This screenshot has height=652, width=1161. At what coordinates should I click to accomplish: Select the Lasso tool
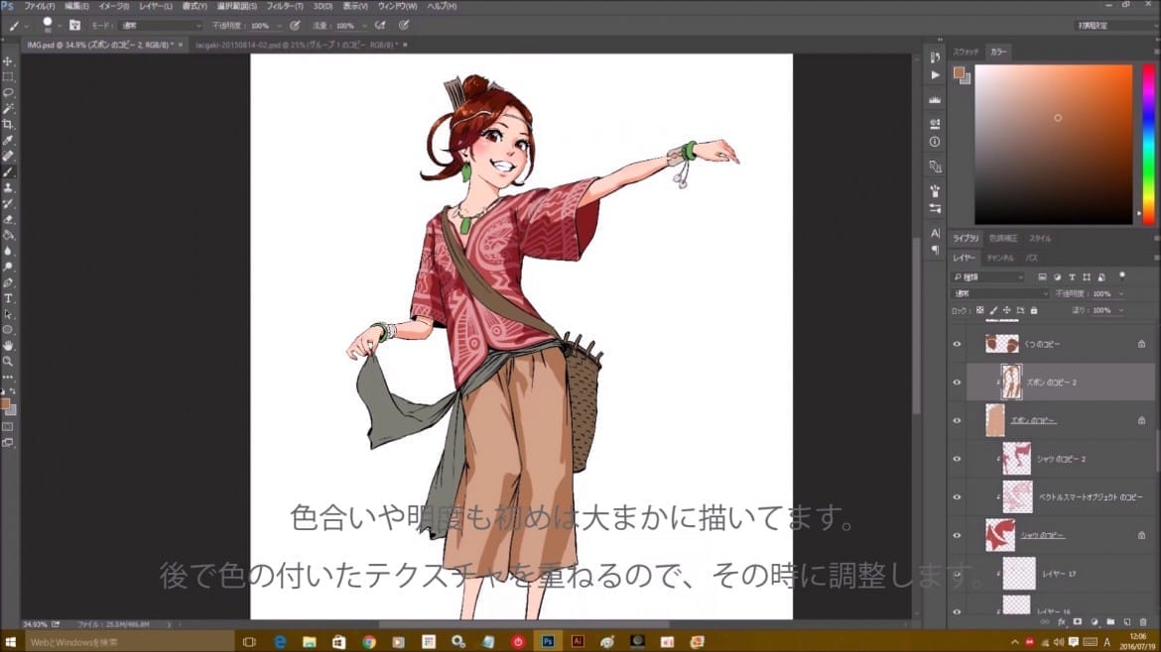(8, 92)
